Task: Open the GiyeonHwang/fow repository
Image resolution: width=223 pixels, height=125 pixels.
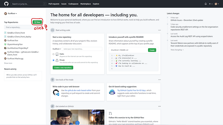Action: coord(15,44)
